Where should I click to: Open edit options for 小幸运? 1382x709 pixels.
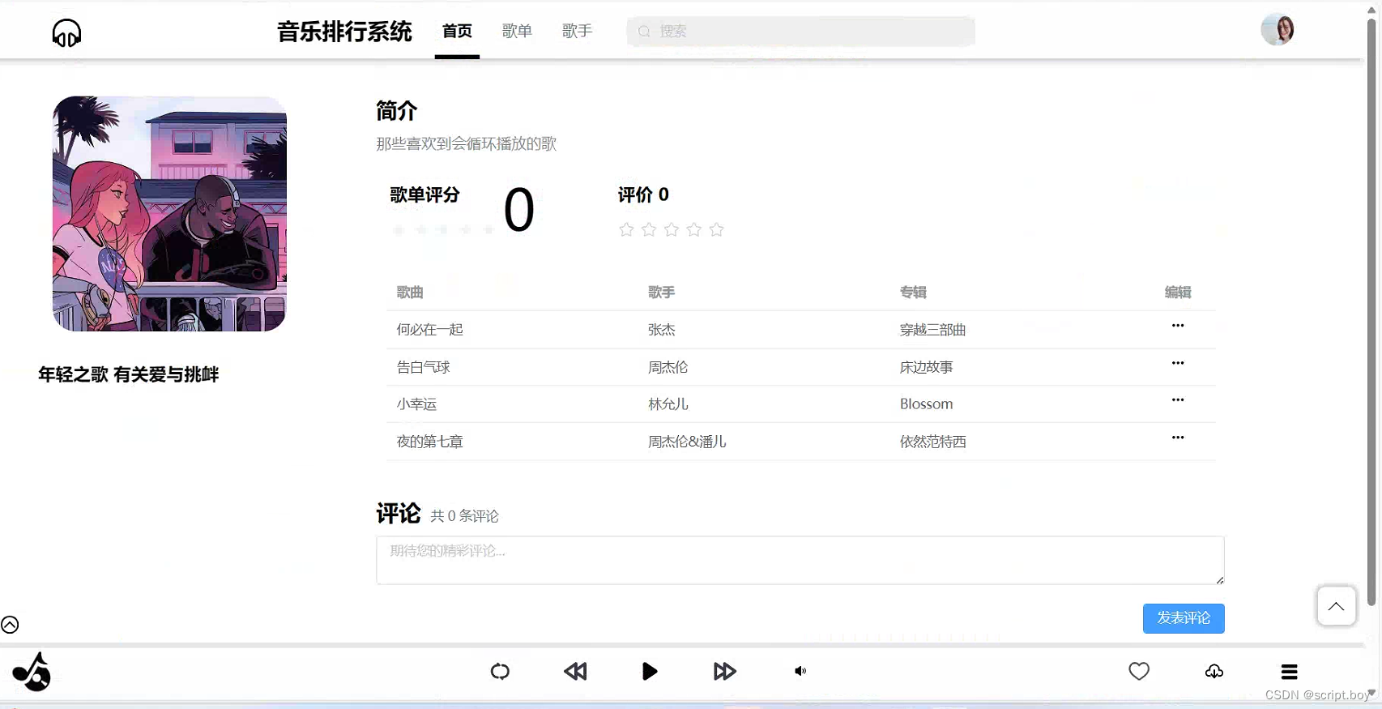pos(1178,400)
